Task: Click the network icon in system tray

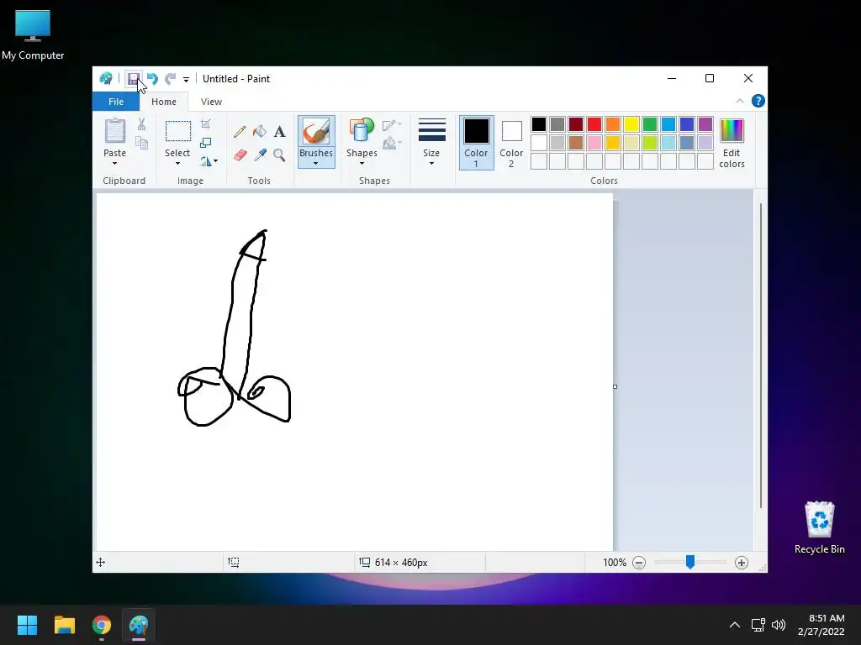Action: (x=758, y=625)
